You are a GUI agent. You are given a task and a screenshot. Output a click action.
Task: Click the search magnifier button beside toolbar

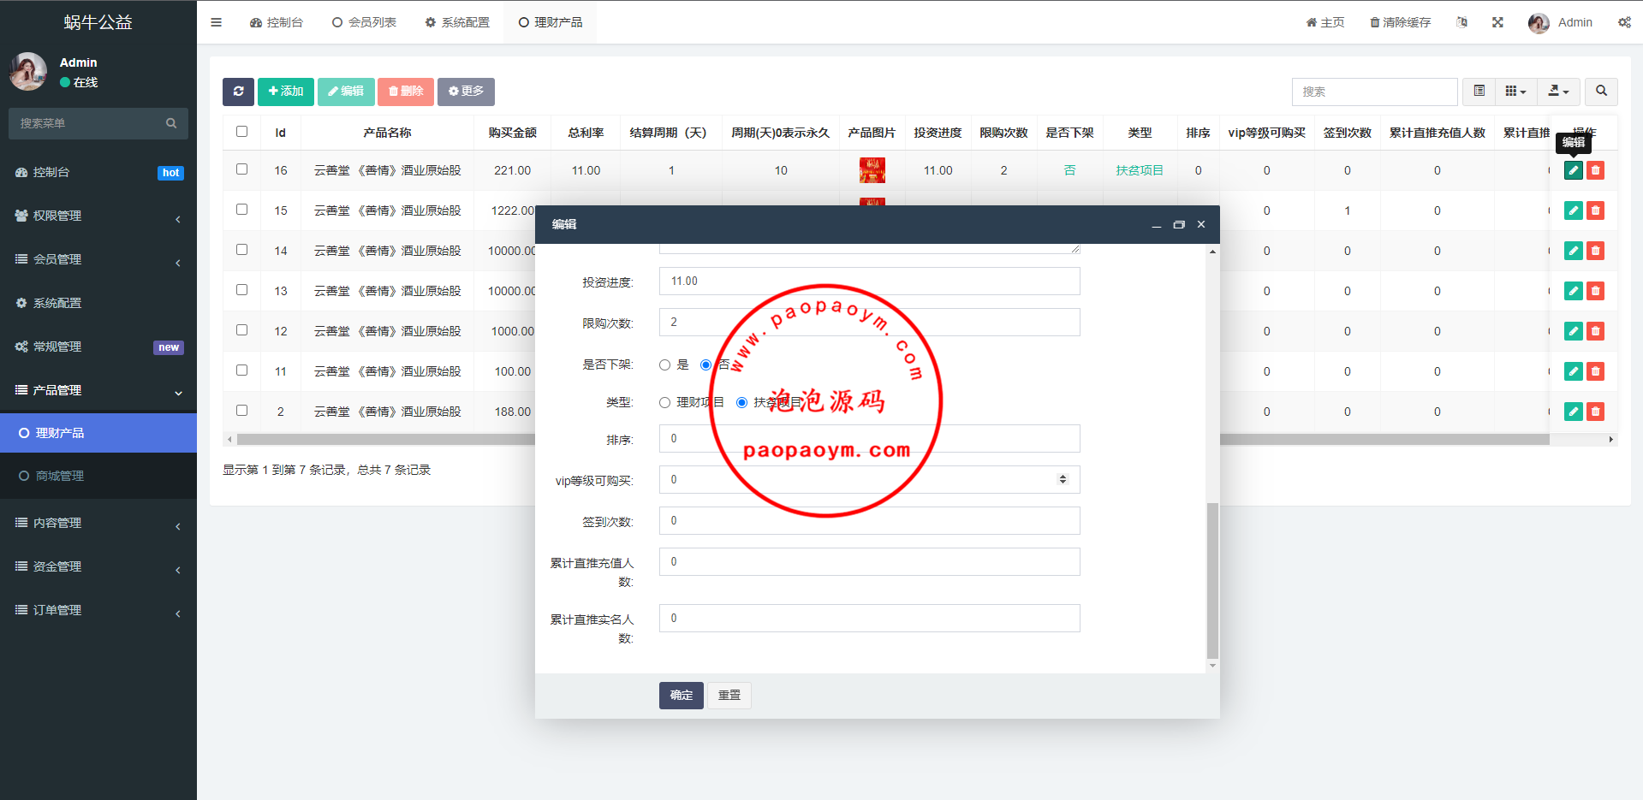[1601, 92]
